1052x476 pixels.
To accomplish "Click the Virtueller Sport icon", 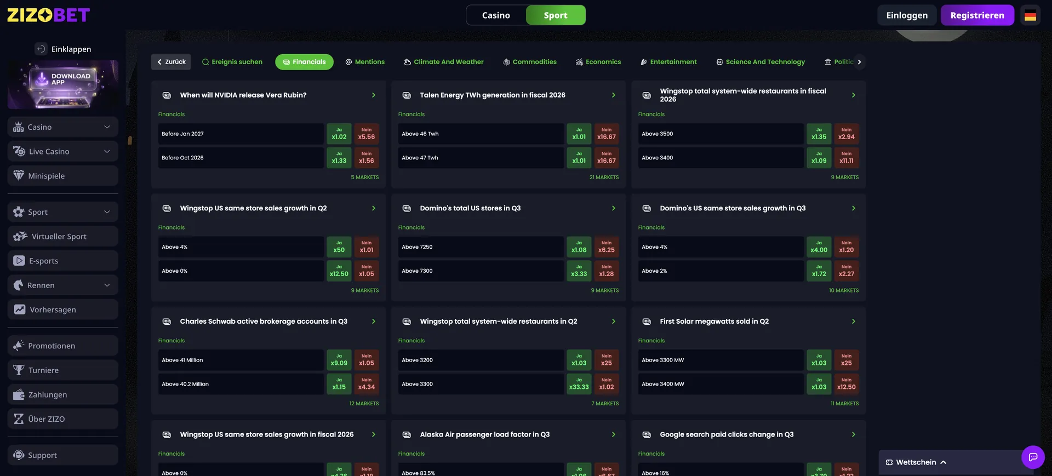I will [x=20, y=237].
